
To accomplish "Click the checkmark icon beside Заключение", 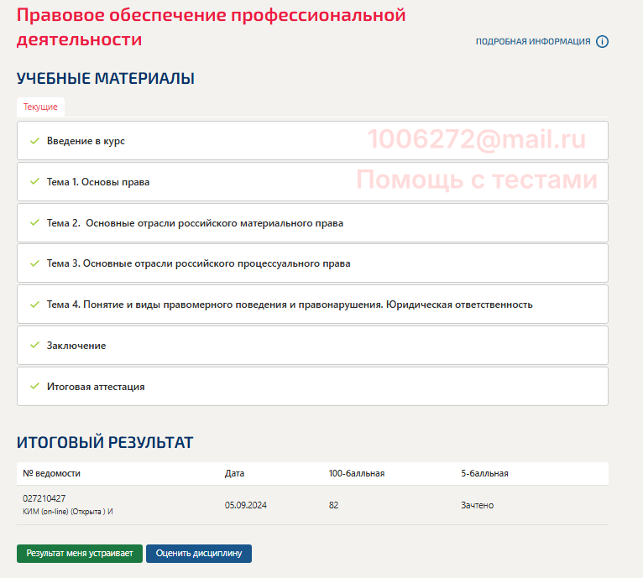I will pos(34,345).
